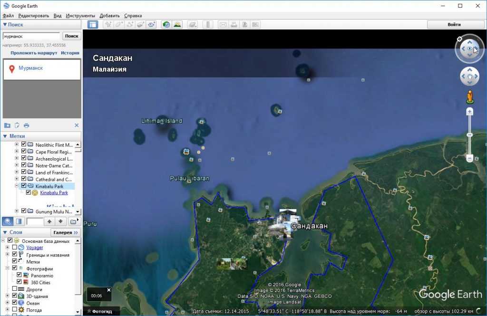Open the Вид menu
487x316 pixels.
(58, 16)
